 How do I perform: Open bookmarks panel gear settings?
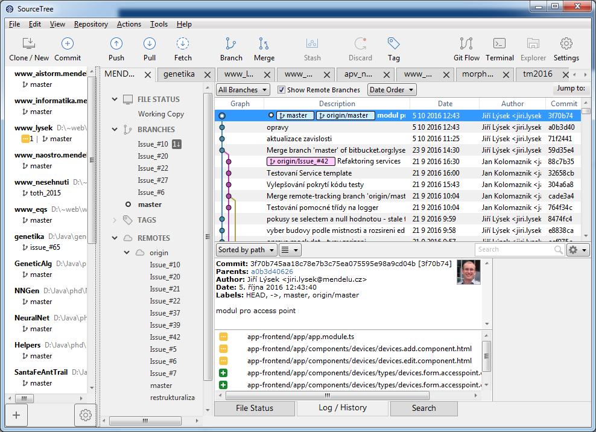(85, 415)
